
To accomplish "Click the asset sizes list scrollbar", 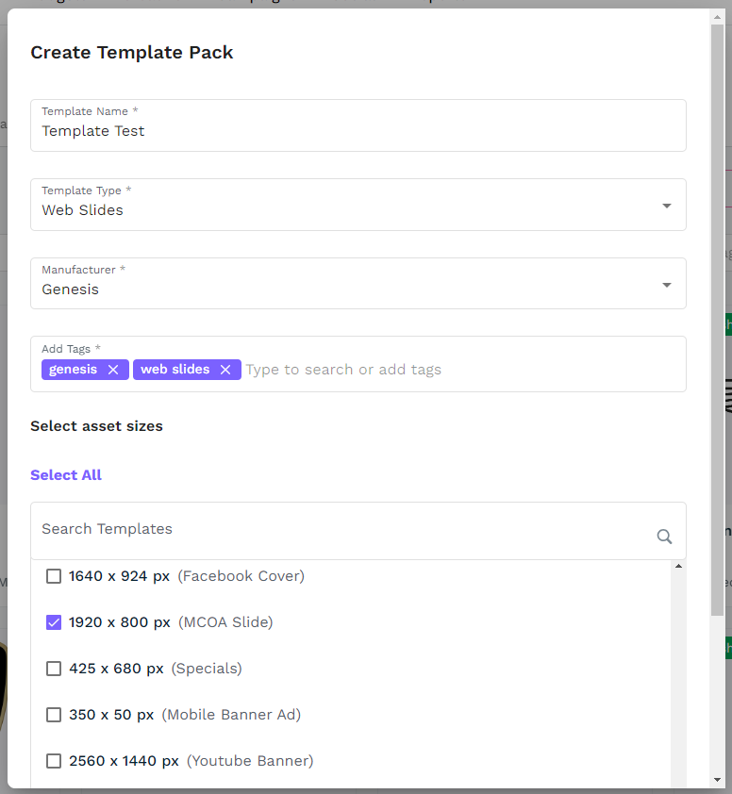I will coord(678,679).
